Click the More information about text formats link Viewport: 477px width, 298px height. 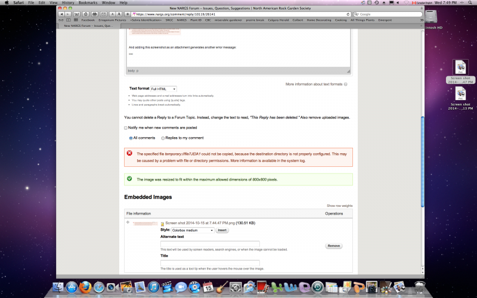tap(314, 84)
